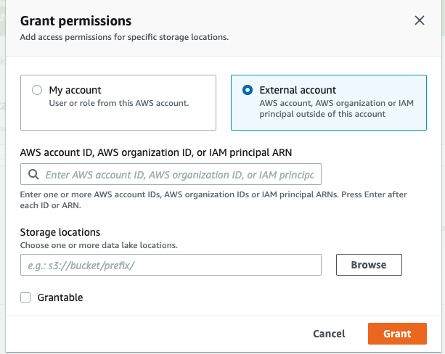Select the My account radio button
The height and width of the screenshot is (354, 445).
pyautogui.click(x=37, y=91)
